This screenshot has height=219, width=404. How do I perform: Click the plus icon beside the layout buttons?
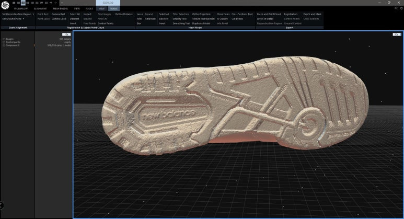tap(62, 3)
